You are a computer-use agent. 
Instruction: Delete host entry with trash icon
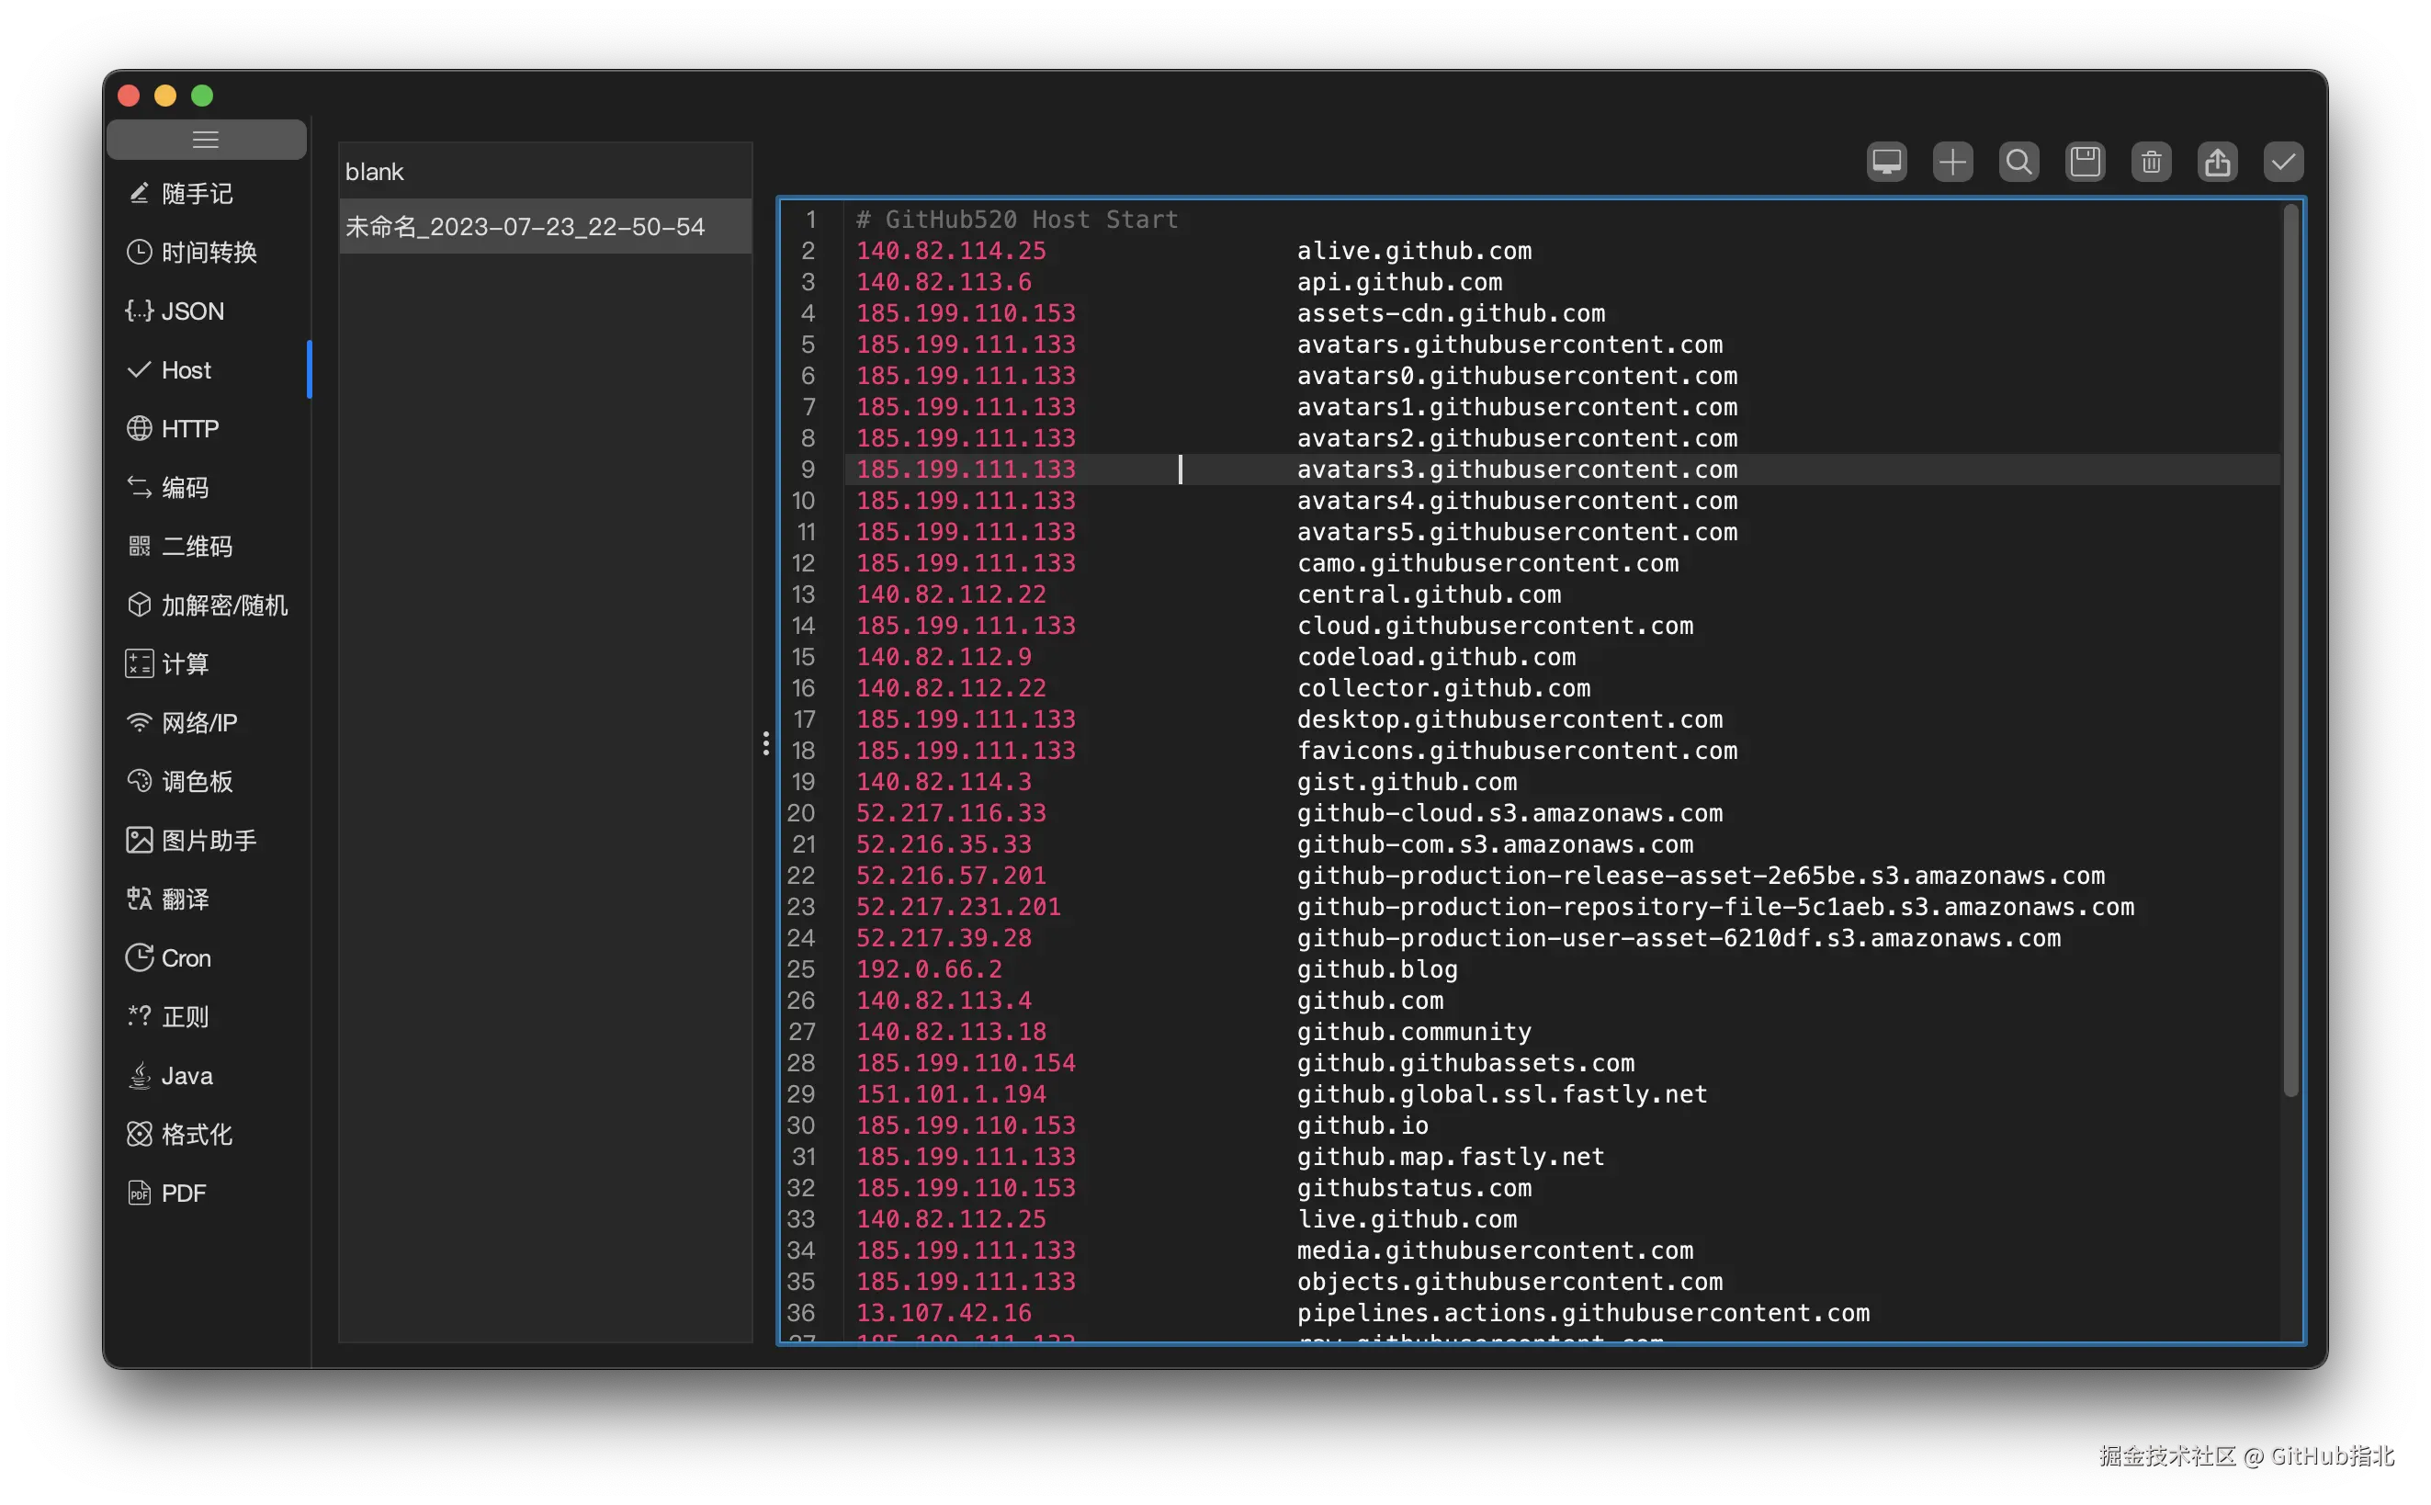(2151, 163)
